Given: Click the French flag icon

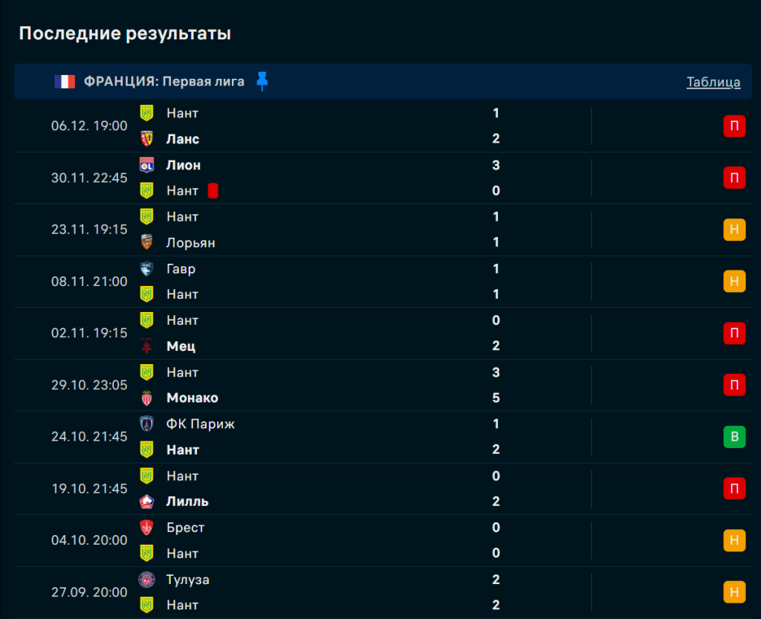Looking at the screenshot, I should 65,82.
